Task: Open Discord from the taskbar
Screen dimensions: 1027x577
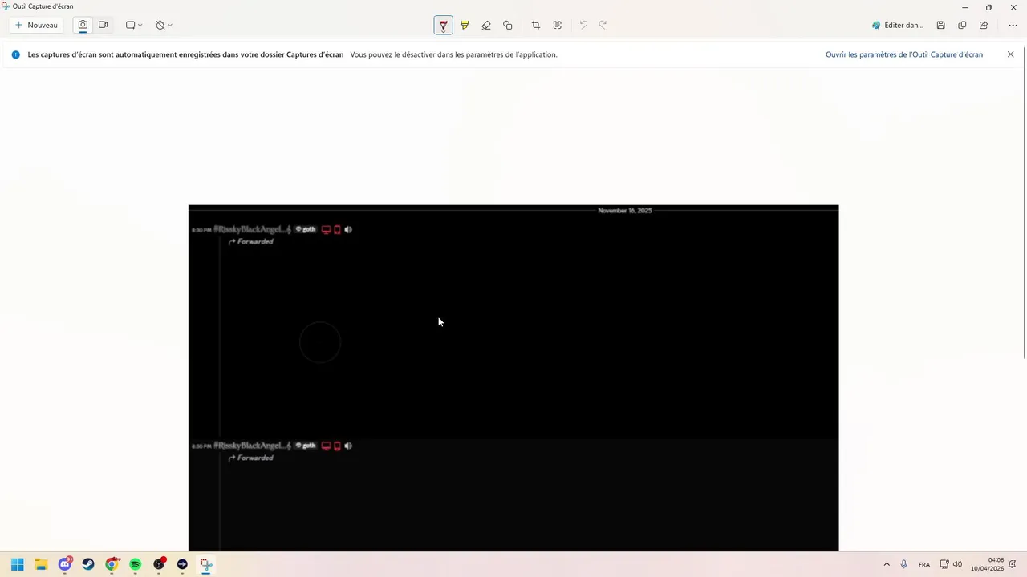Action: tap(65, 564)
